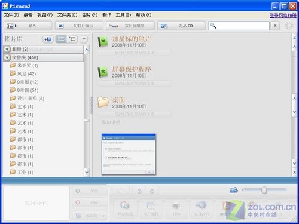This screenshot has height=224, width=299.
Task: Click the 照片任务栏 photo tray area
Action: [x=36, y=203]
